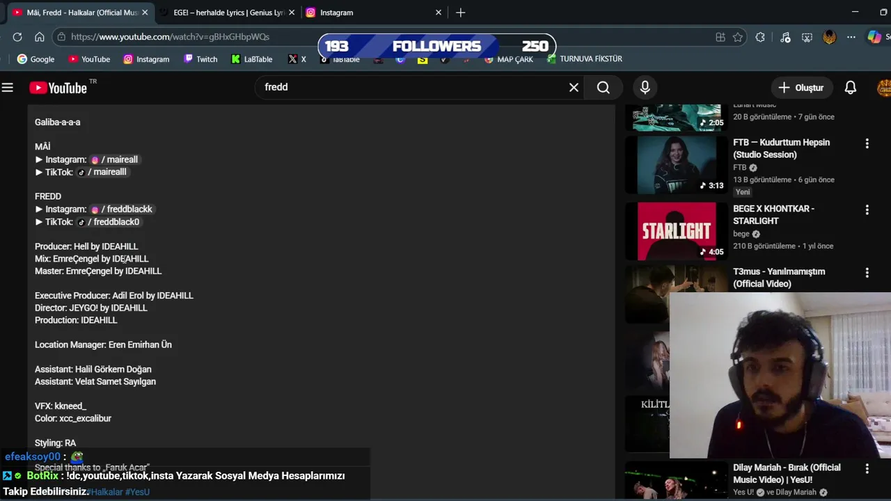Open options for BEGE X KHONTKAR STARLIGHT

pos(867,209)
